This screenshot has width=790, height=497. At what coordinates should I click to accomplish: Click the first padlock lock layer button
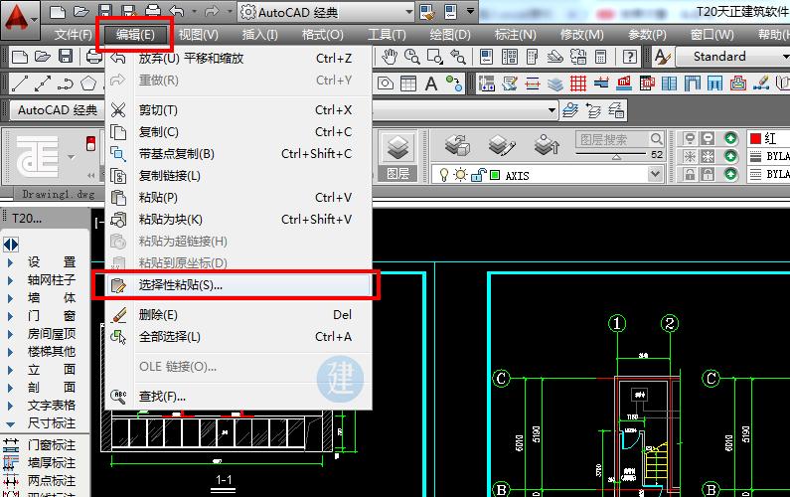[x=690, y=174]
